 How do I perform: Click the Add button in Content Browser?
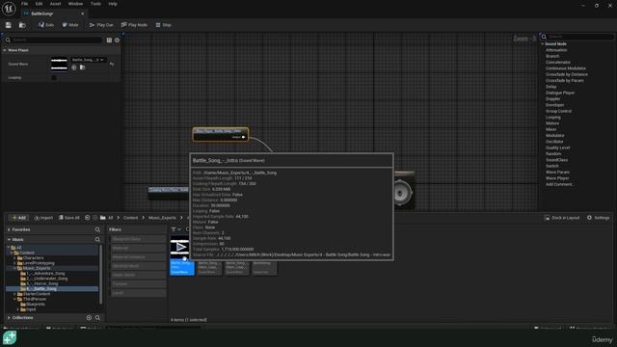tap(19, 218)
